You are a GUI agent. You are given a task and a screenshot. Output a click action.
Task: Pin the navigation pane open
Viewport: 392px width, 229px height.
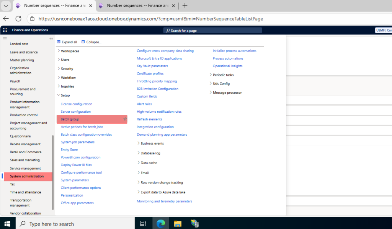pyautogui.click(x=51, y=39)
